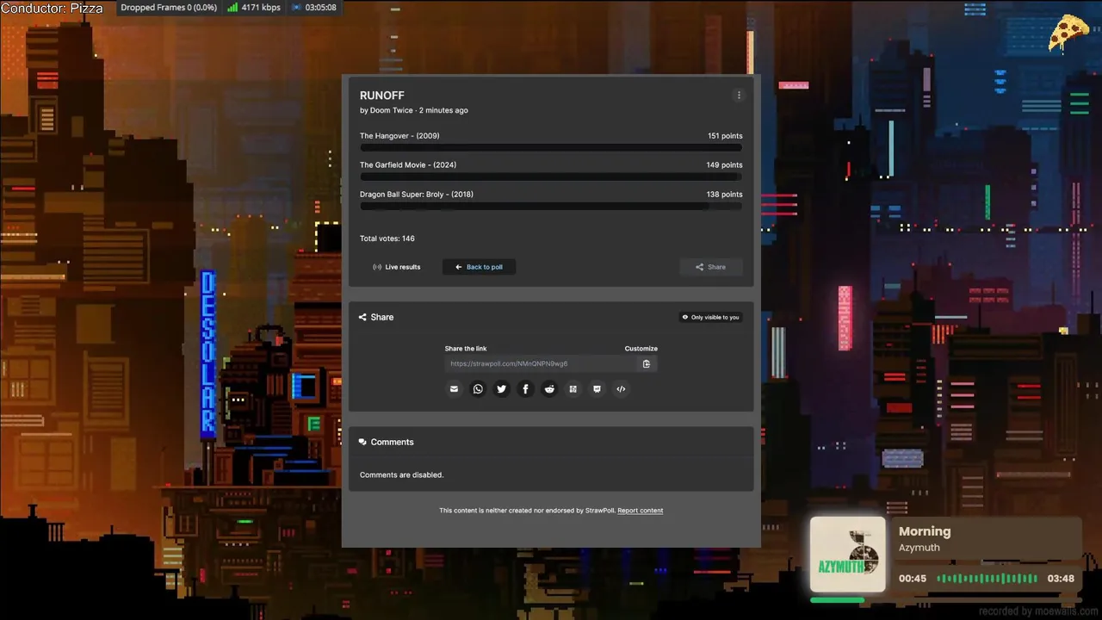Go Back to poll
This screenshot has height=620, width=1102.
479,267
